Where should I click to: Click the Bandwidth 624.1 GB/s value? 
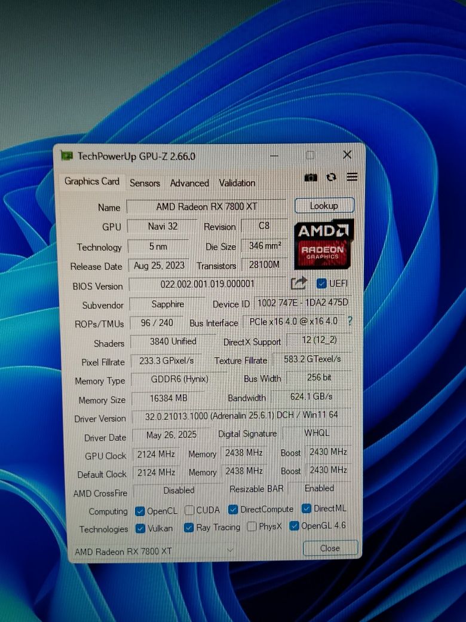pyautogui.click(x=311, y=397)
